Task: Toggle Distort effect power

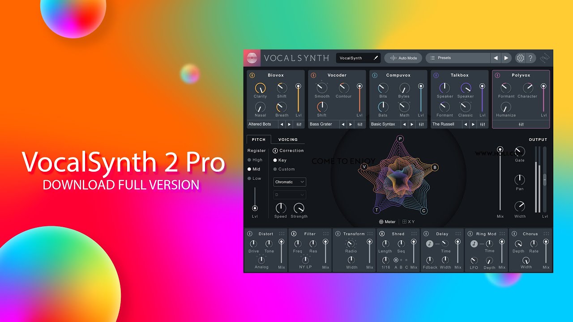Action: [250, 234]
